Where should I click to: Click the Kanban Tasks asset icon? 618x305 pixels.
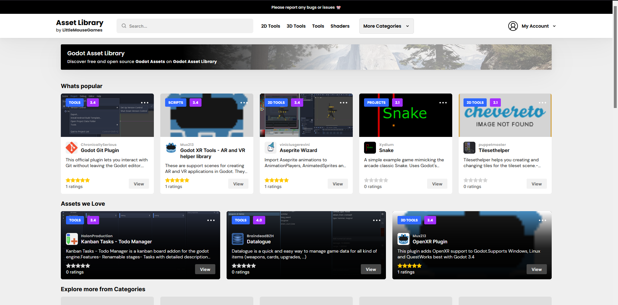click(72, 239)
